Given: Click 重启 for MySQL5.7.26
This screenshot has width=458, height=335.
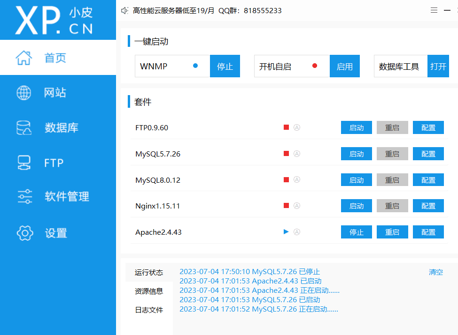Looking at the screenshot, I should [392, 154].
